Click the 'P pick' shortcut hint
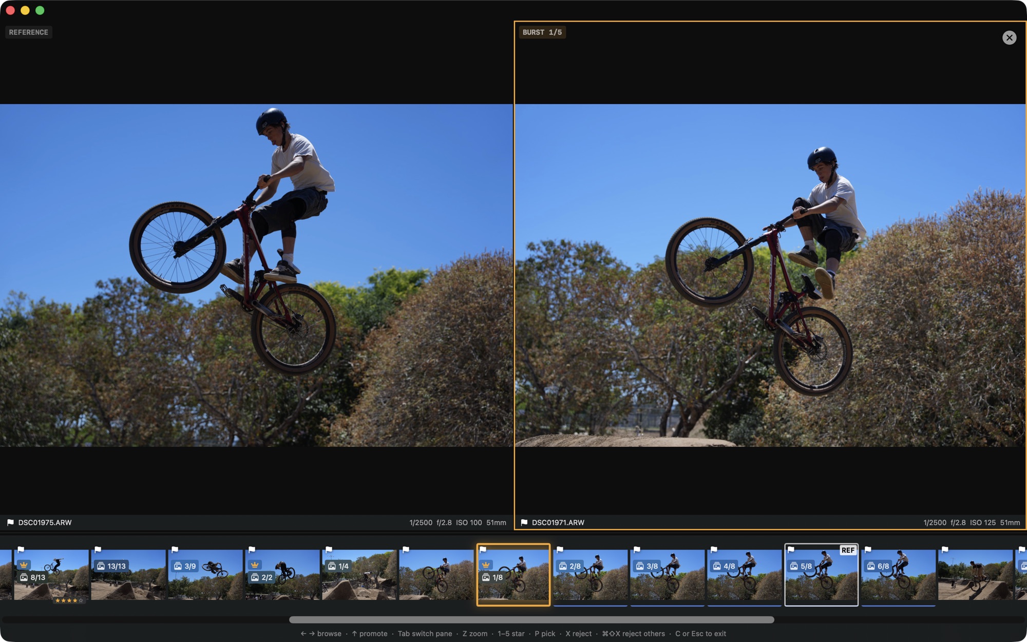Image resolution: width=1027 pixels, height=642 pixels. point(545,633)
